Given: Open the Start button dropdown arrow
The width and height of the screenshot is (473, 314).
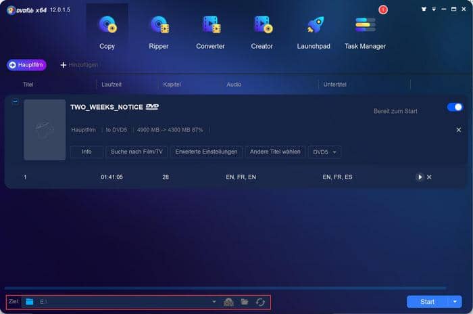Looking at the screenshot, I should [x=455, y=302].
